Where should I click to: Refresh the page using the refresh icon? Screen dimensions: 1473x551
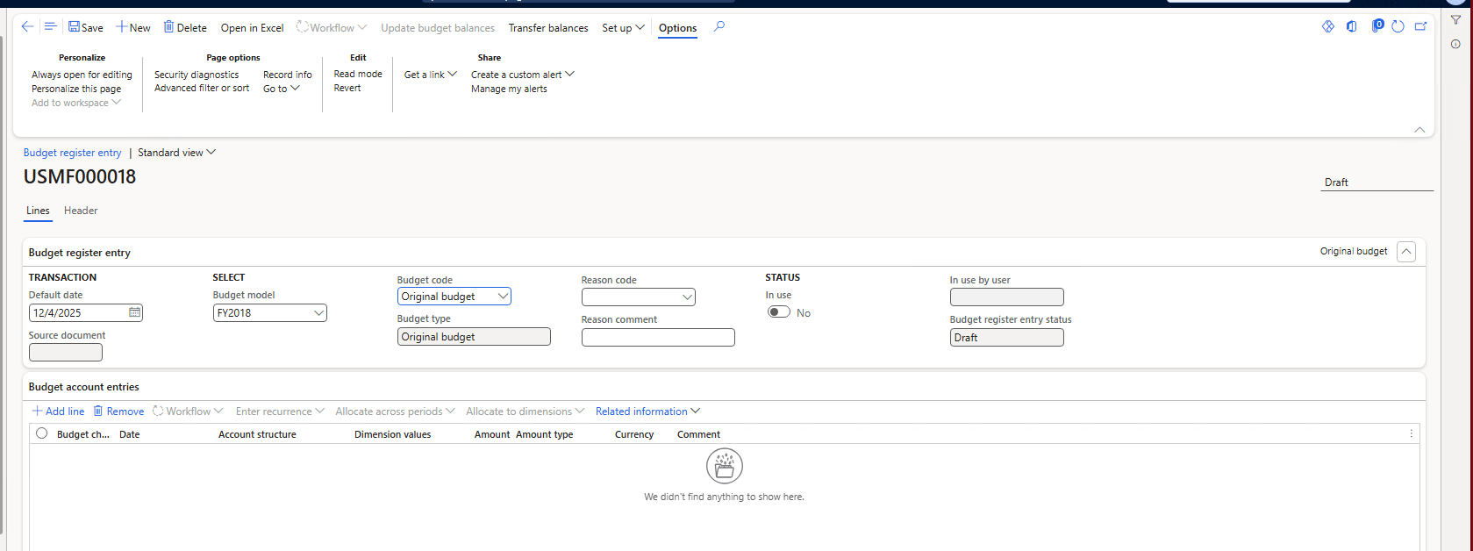(1398, 27)
